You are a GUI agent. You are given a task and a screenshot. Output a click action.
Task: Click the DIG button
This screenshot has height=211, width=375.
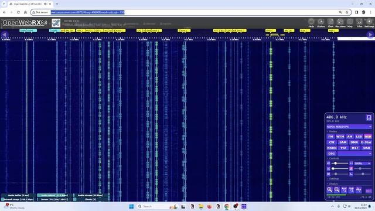[x=332, y=154]
